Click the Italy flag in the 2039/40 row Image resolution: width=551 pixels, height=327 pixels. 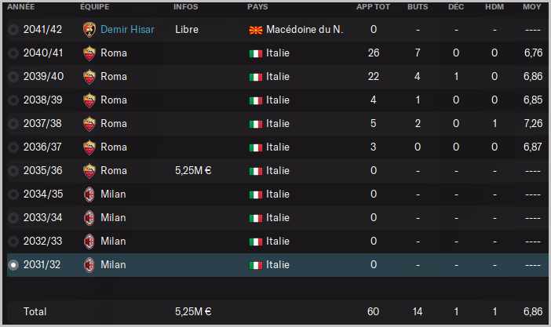coord(255,77)
